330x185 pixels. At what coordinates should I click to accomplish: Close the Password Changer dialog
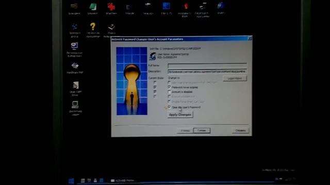tap(250, 39)
